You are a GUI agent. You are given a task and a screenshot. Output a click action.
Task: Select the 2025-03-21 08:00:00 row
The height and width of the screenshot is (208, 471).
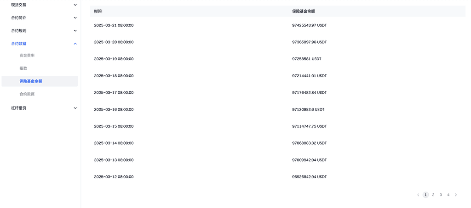(x=114, y=25)
